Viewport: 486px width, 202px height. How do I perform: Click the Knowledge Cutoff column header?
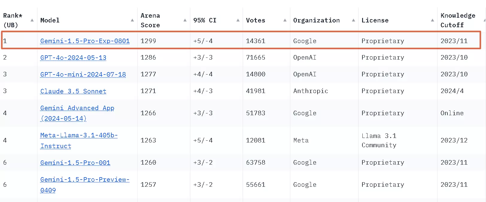pyautogui.click(x=458, y=20)
